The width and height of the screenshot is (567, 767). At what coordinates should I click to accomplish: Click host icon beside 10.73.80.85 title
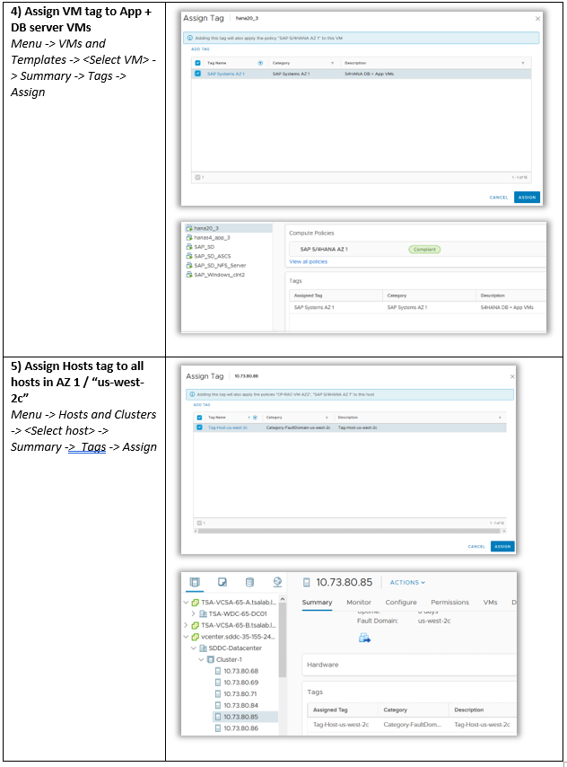click(x=307, y=582)
